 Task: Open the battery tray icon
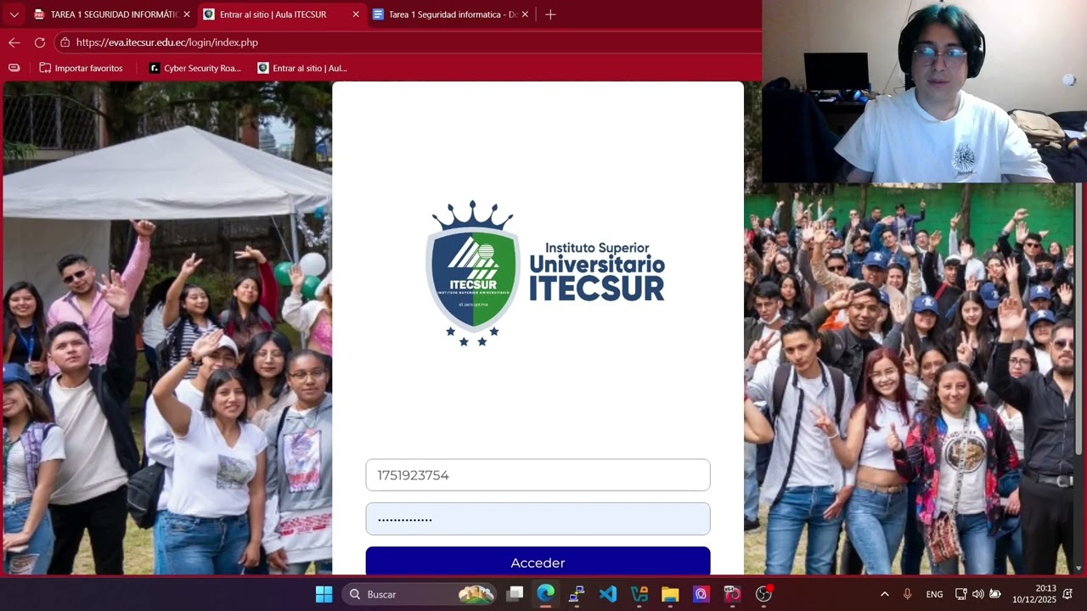pos(994,594)
